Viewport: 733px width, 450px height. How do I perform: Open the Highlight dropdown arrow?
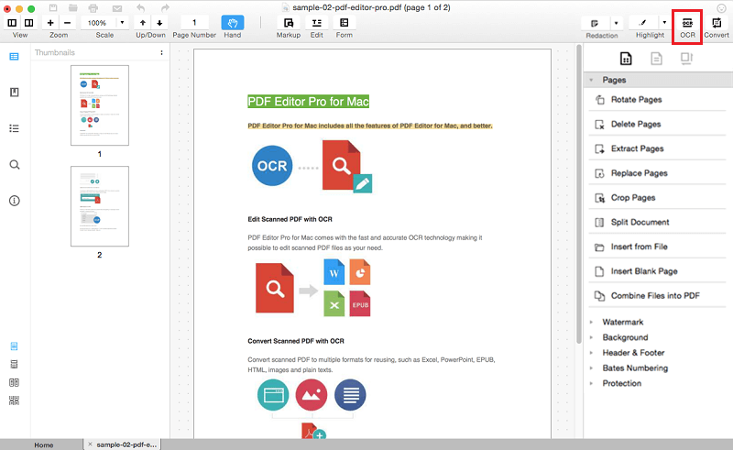click(664, 23)
